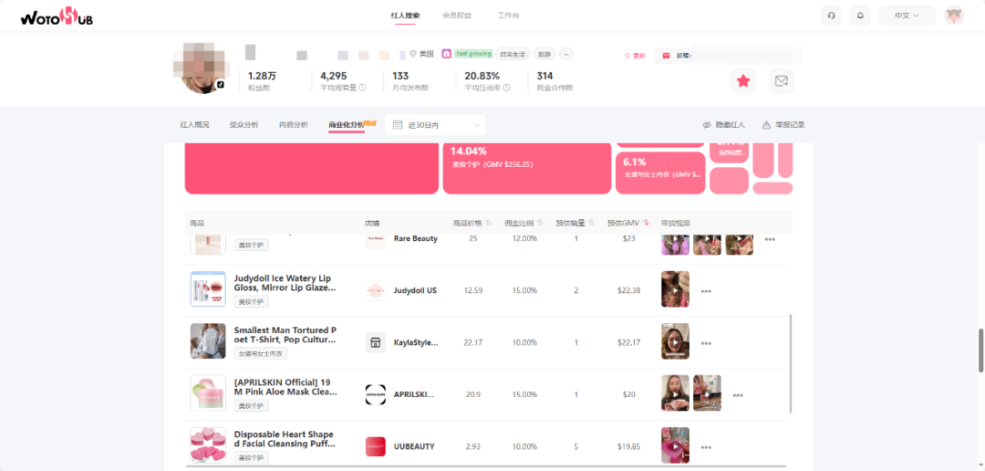Open the user avatar menu
Screen dimensions: 985x471
pyautogui.click(x=954, y=16)
